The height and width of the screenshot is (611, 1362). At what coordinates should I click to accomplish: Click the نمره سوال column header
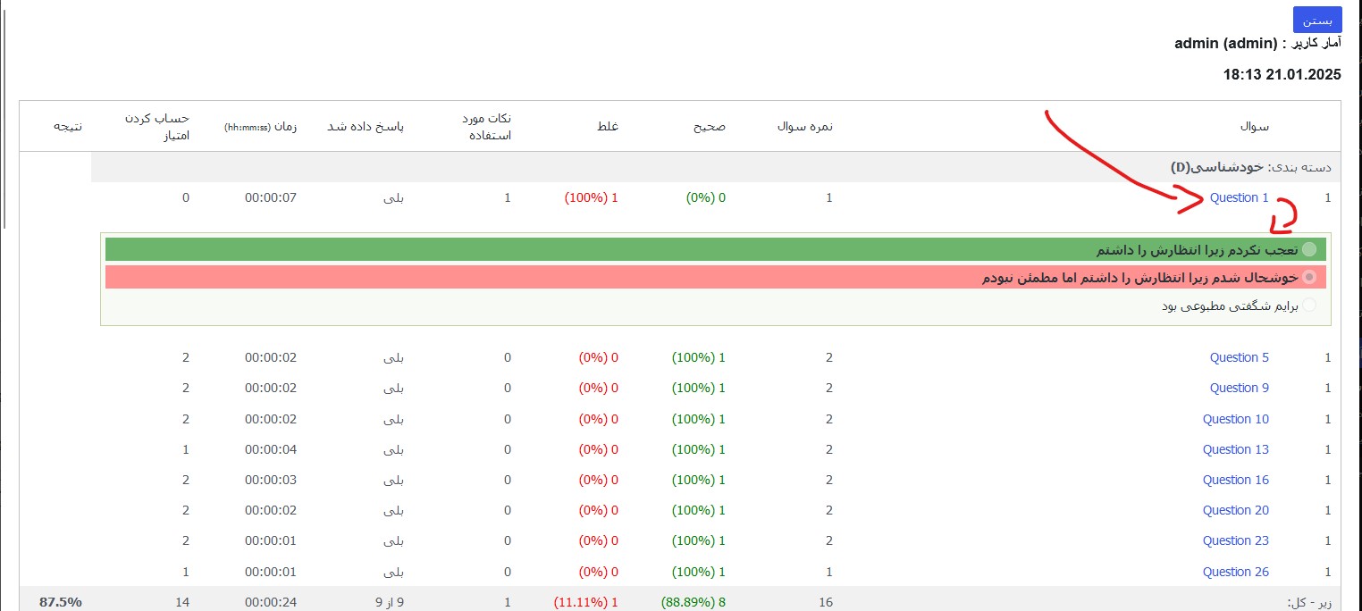pyautogui.click(x=803, y=127)
